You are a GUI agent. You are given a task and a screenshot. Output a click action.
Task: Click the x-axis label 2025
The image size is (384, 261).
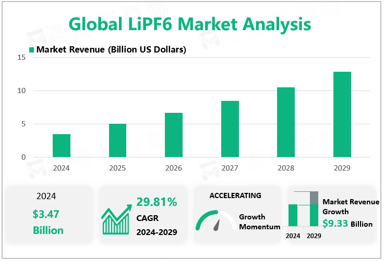(x=117, y=168)
